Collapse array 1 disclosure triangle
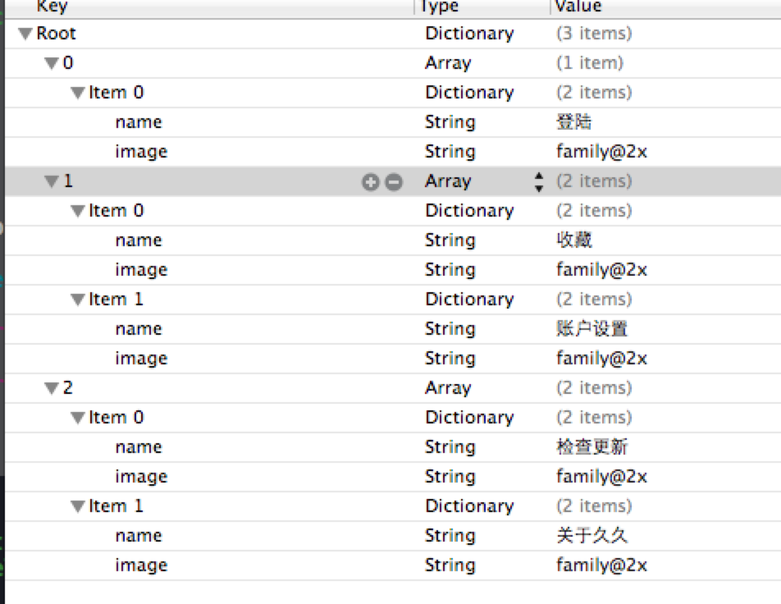 (x=52, y=181)
